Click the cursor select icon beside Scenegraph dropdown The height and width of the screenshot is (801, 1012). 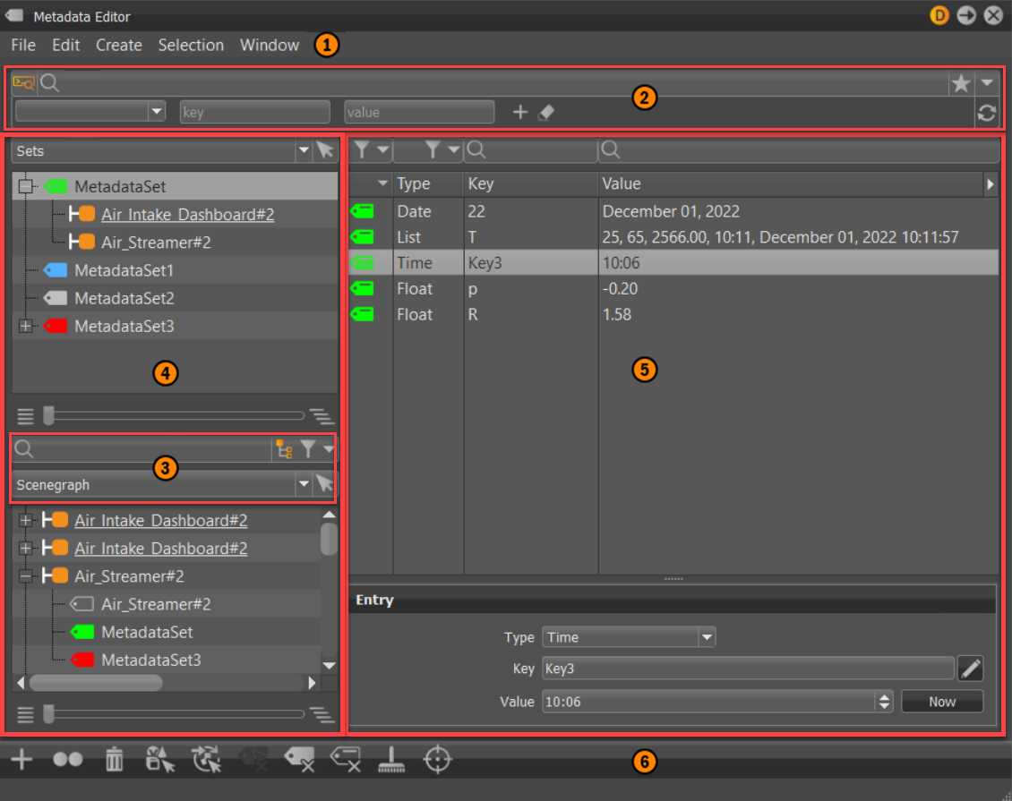coord(324,483)
